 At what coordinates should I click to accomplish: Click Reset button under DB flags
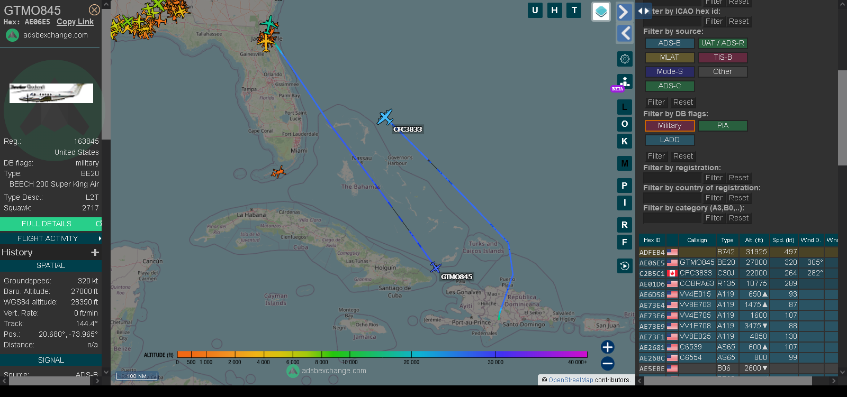tap(683, 156)
